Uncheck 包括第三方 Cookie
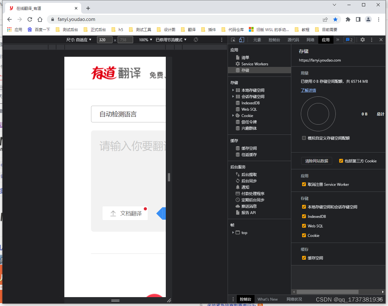 coord(341,161)
